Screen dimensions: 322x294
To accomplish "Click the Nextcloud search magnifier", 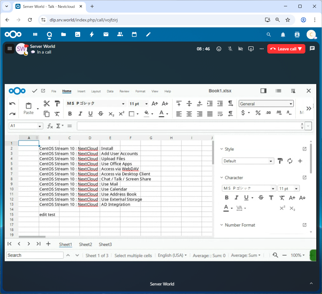I will click(x=269, y=35).
